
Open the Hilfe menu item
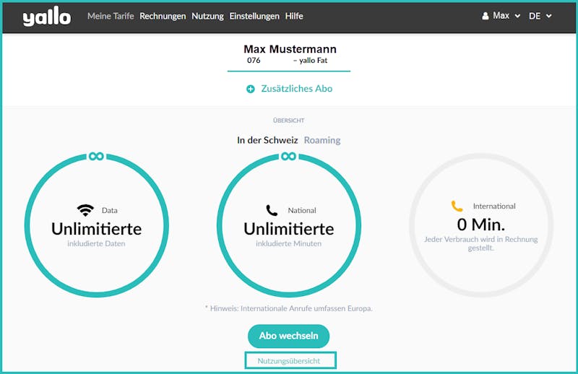294,16
